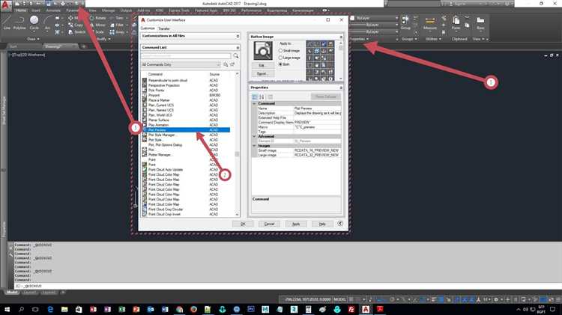Collapse the Advanced category in the property grid
This screenshot has height=315, width=562.
[254, 136]
